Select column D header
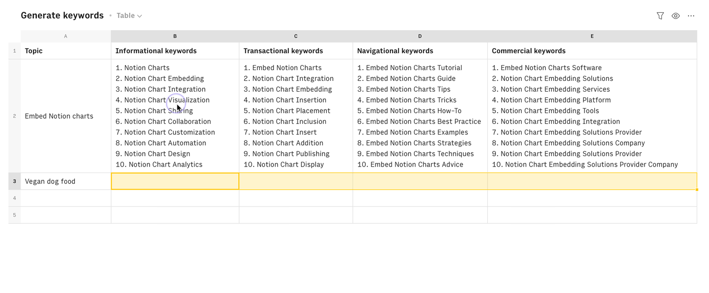The height and width of the screenshot is (293, 709). click(x=420, y=36)
